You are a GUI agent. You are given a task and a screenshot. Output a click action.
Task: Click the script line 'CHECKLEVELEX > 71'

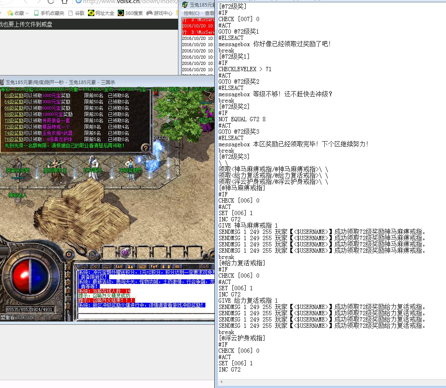tap(245, 69)
